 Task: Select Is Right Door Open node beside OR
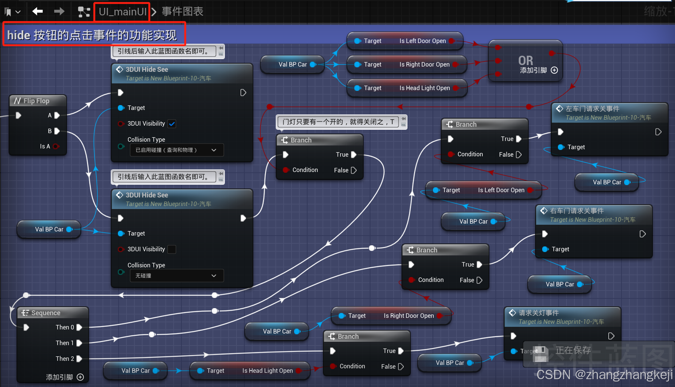coord(407,65)
